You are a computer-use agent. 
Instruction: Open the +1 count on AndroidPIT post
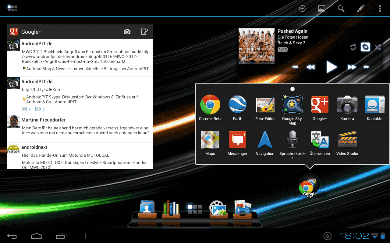coord(26,109)
